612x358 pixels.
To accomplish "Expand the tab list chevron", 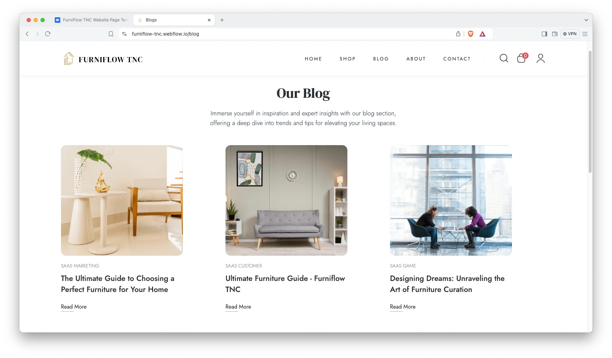I will (x=586, y=20).
